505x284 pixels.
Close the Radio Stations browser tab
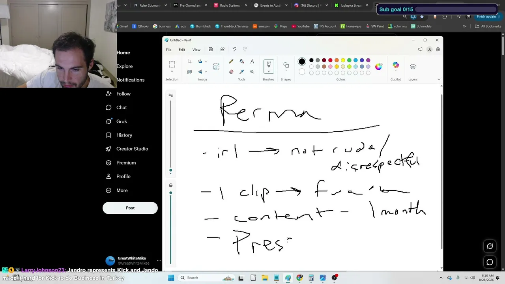[x=247, y=6]
